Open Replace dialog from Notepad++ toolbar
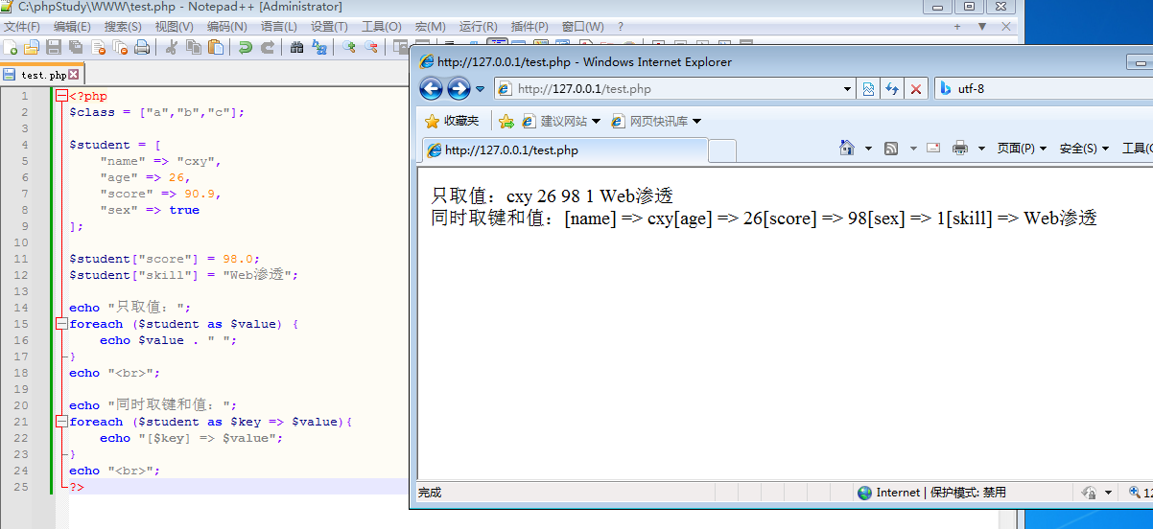Image resolution: width=1153 pixels, height=529 pixels. (x=319, y=47)
